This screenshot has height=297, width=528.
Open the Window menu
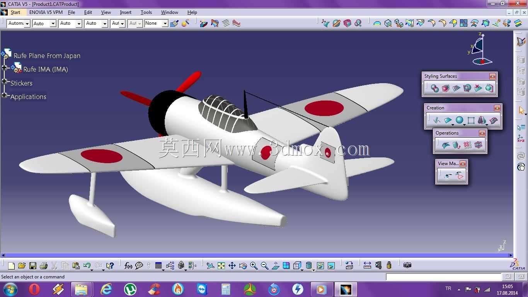(x=170, y=12)
